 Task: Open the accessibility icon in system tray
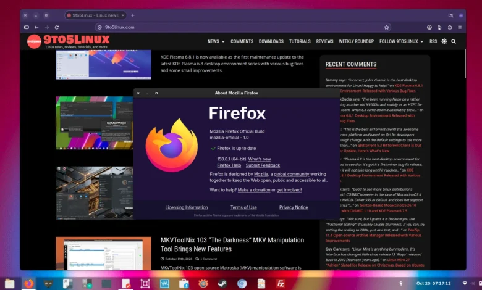point(400,283)
